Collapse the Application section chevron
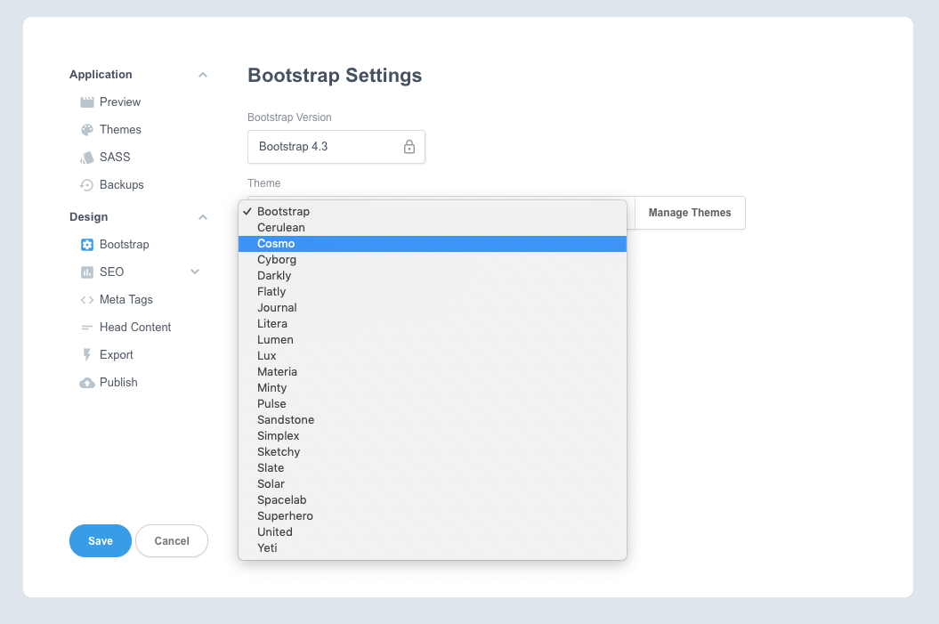 (203, 75)
